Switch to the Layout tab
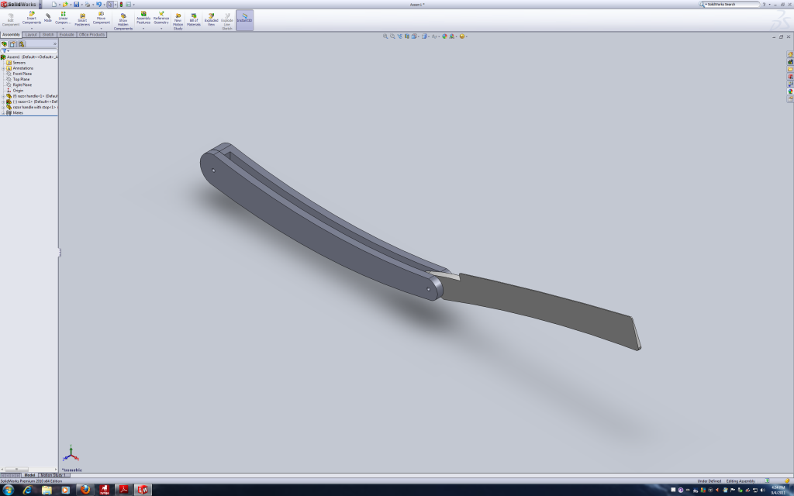The width and height of the screenshot is (794, 496). [31, 34]
